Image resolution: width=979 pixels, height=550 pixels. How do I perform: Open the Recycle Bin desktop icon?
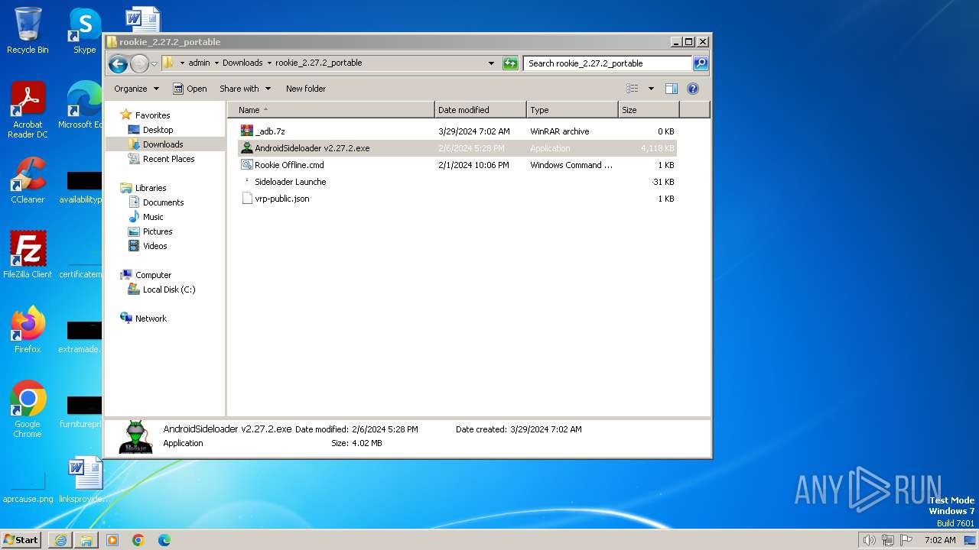[28, 31]
